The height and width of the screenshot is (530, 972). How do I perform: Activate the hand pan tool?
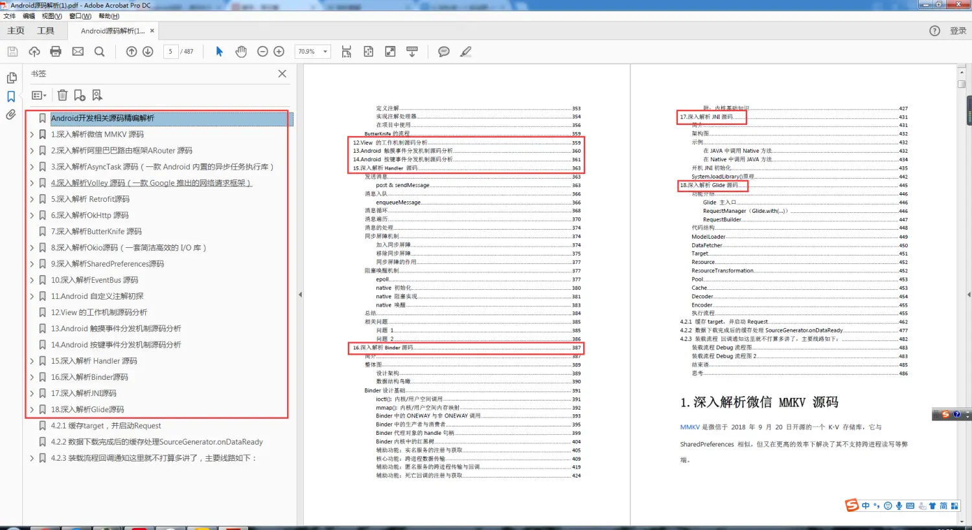click(241, 51)
